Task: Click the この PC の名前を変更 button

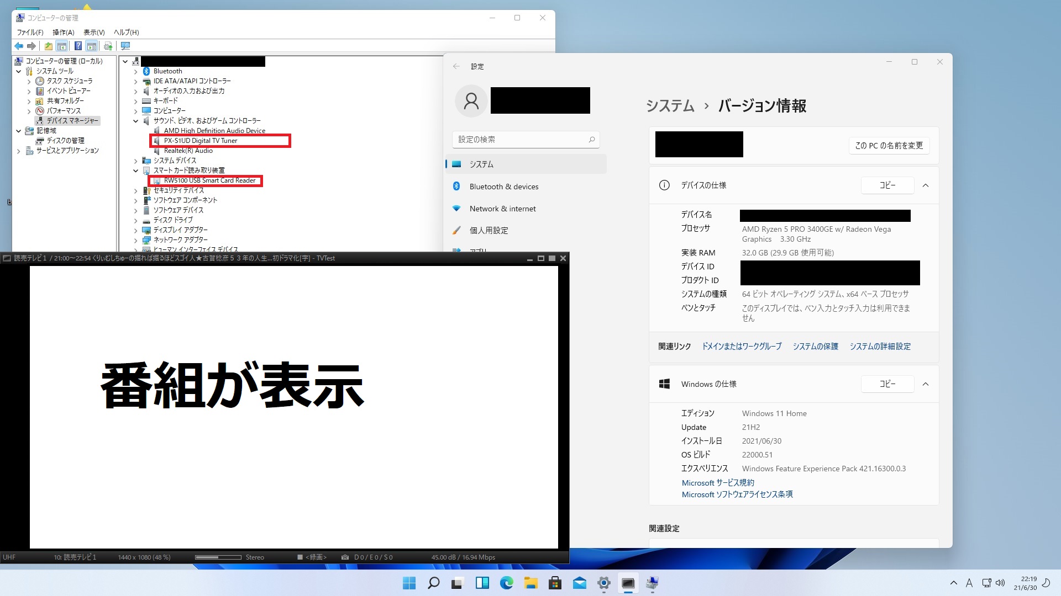Action: point(889,146)
